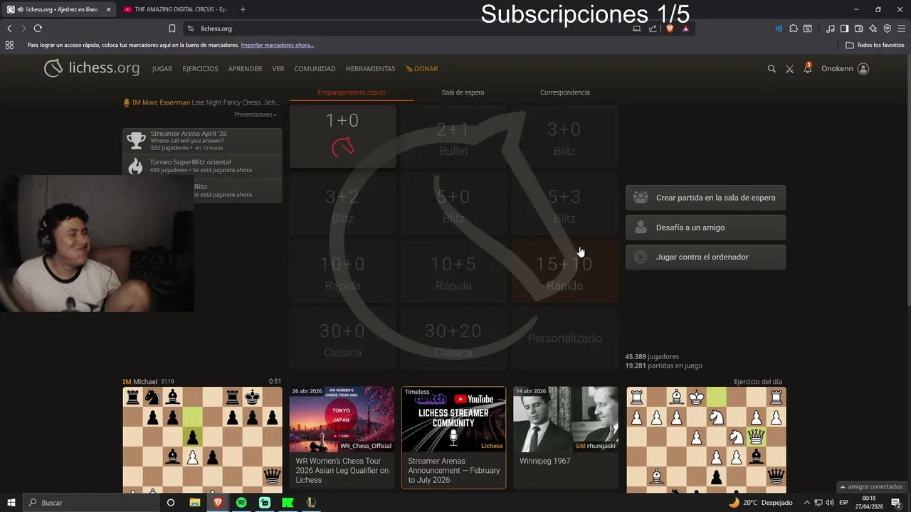Click Jugar contra el ordenador button
This screenshot has height=512, width=911.
pos(705,257)
